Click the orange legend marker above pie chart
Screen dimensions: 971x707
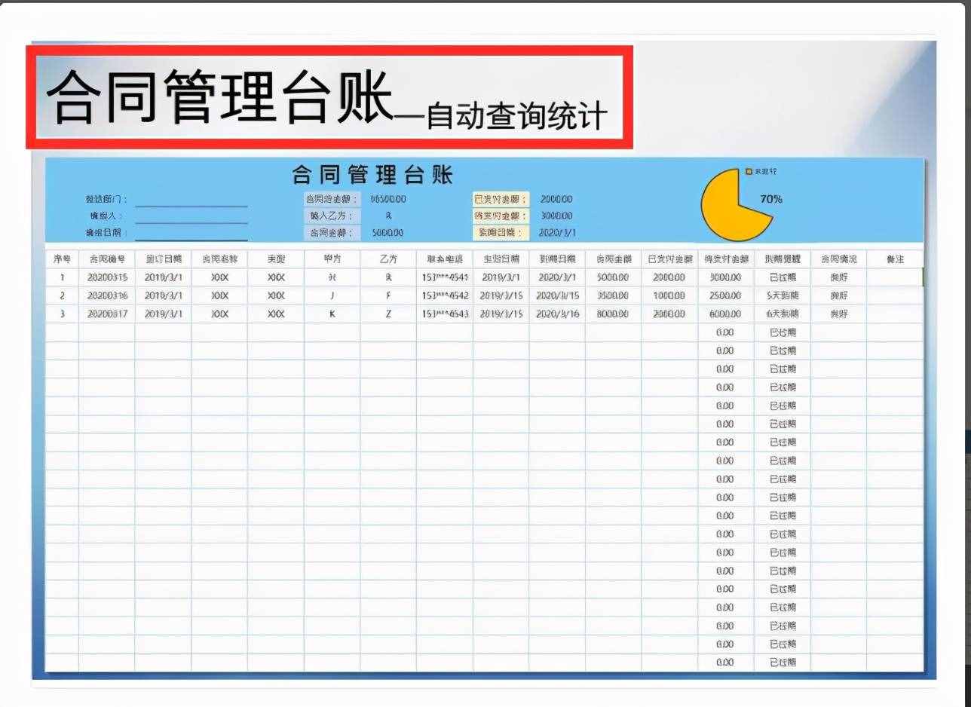coord(749,172)
